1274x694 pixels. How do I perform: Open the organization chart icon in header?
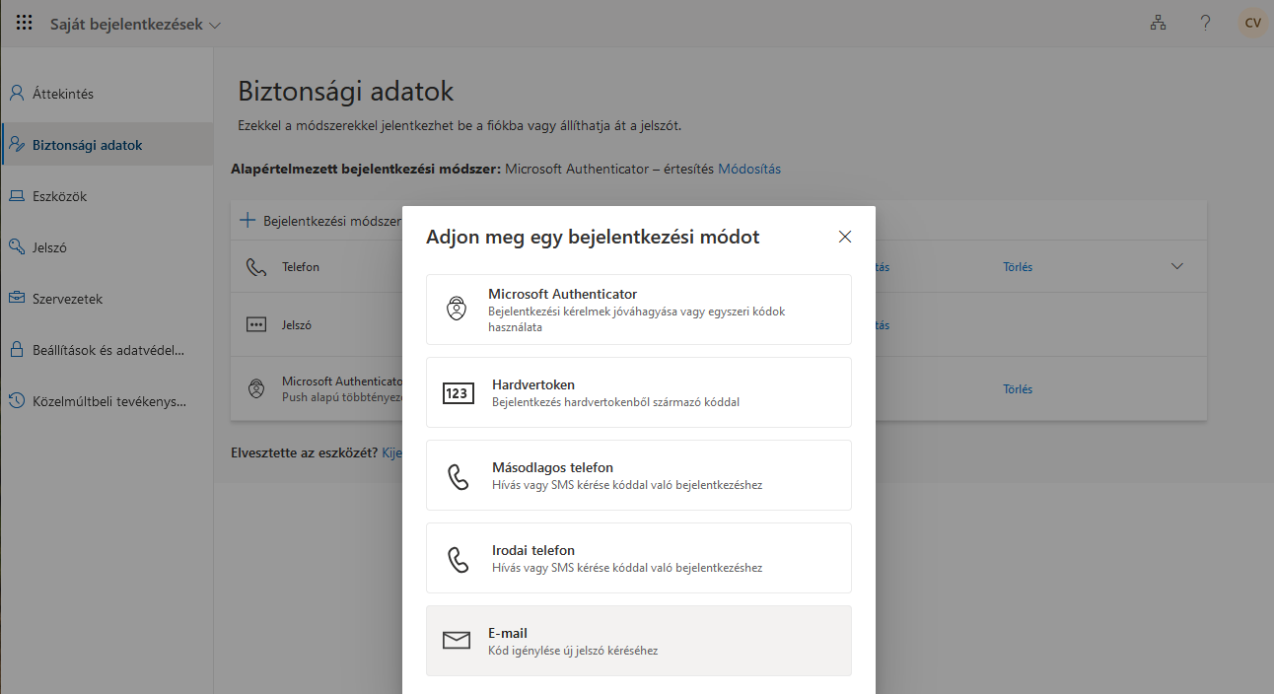(1158, 23)
